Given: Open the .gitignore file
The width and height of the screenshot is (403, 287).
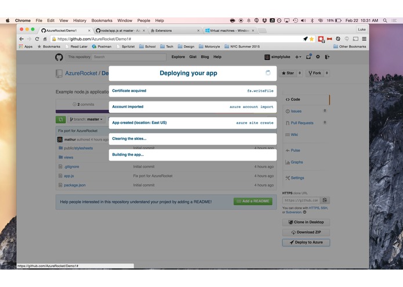Looking at the screenshot, I should coord(71,167).
